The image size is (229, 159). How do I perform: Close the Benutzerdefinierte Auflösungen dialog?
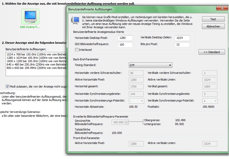point(222,8)
